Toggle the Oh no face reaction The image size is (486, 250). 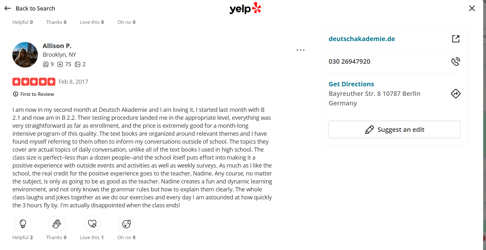tap(127, 224)
